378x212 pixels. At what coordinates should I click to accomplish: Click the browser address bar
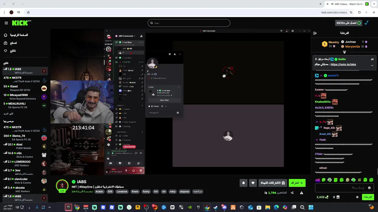tap(189, 12)
